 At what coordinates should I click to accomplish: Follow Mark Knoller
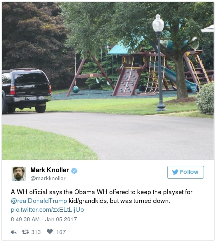pos(186,172)
